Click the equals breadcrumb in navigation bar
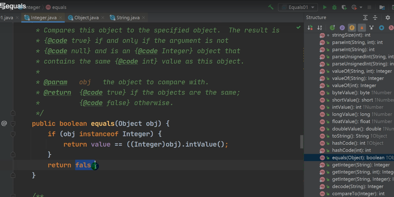 (x=59, y=7)
